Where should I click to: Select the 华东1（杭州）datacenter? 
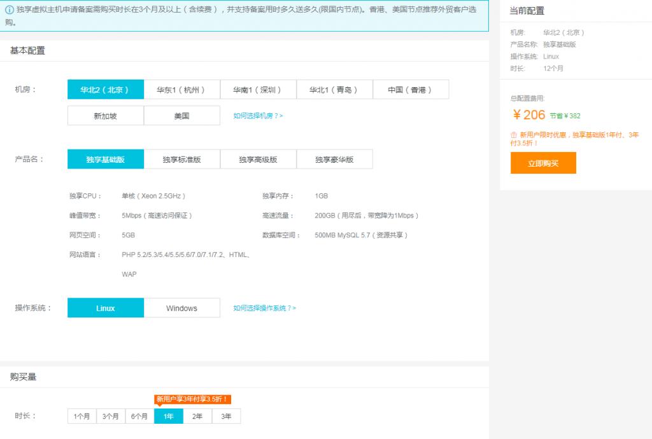pos(181,89)
